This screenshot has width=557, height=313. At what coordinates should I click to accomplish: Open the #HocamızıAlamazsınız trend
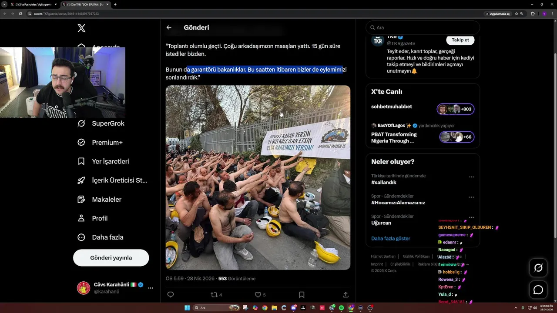click(398, 203)
